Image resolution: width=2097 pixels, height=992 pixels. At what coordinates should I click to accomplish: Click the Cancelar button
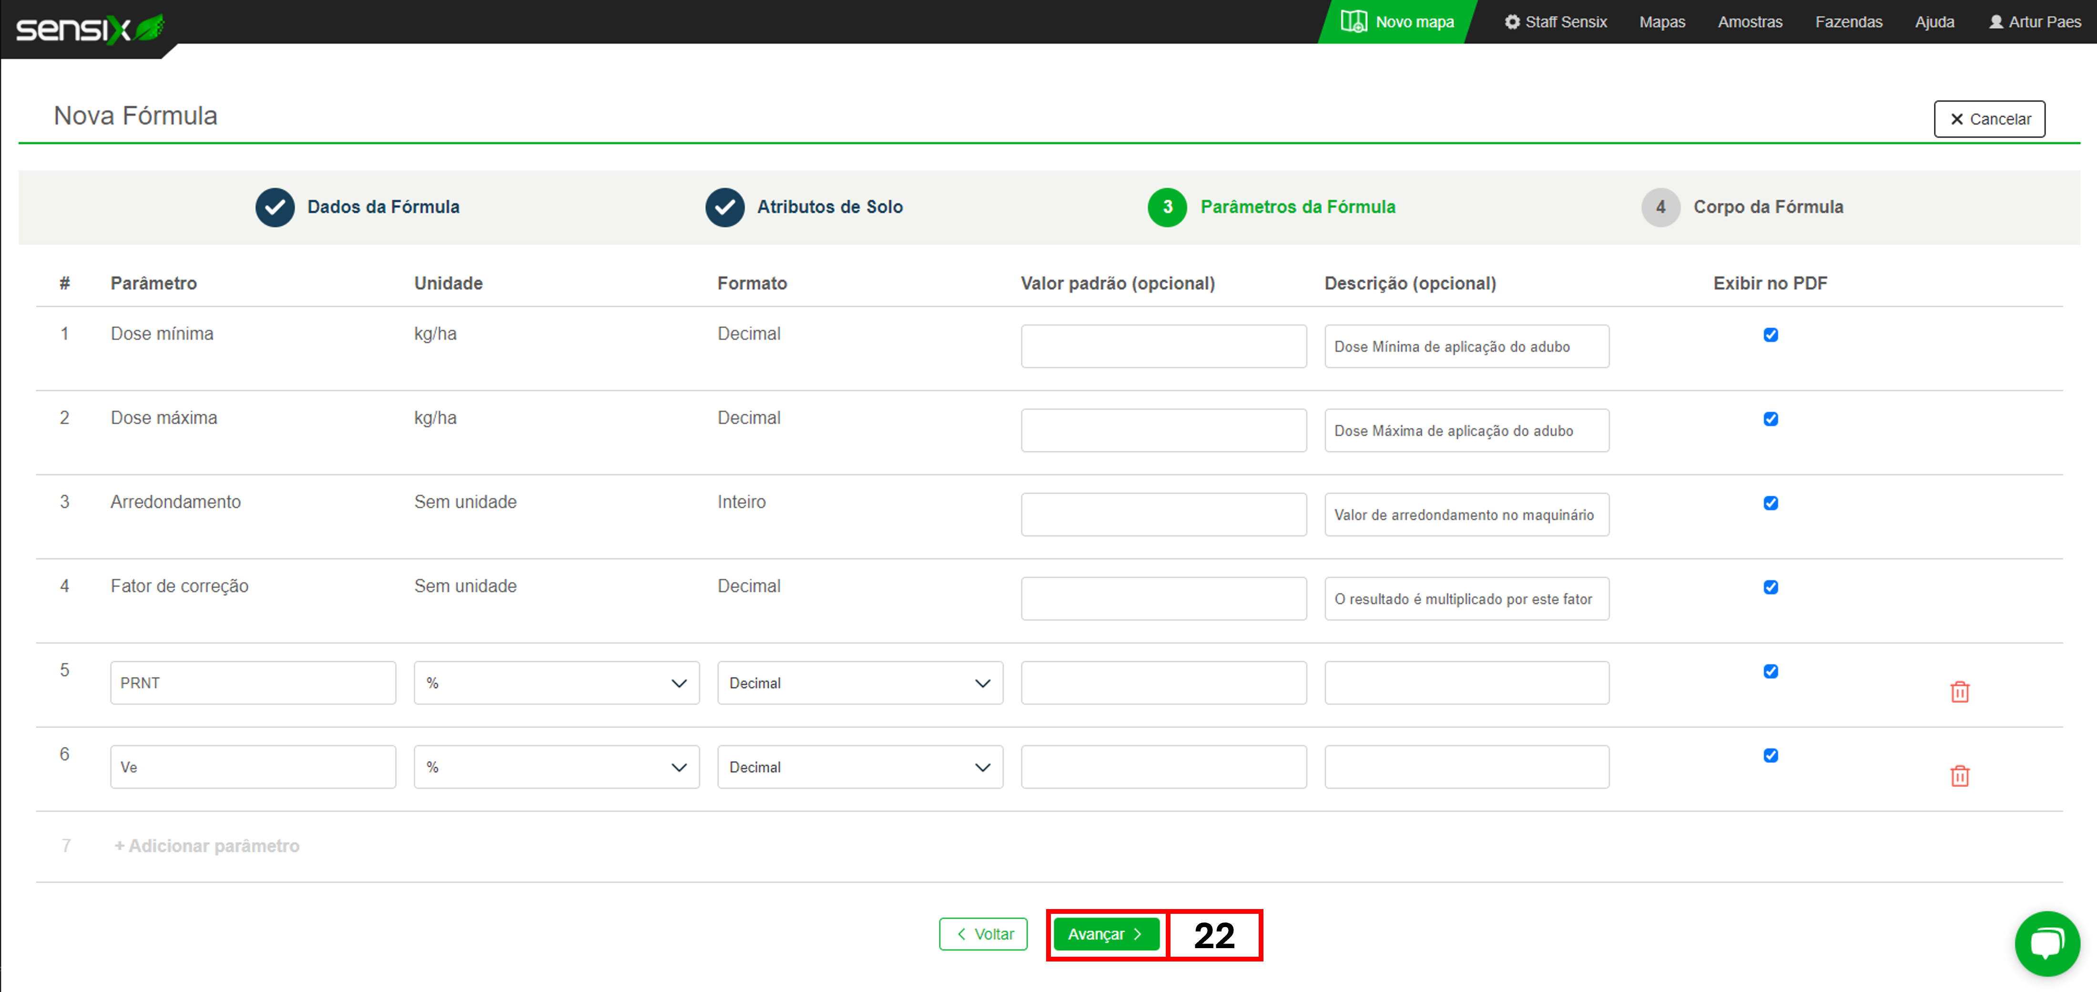[x=1989, y=119]
